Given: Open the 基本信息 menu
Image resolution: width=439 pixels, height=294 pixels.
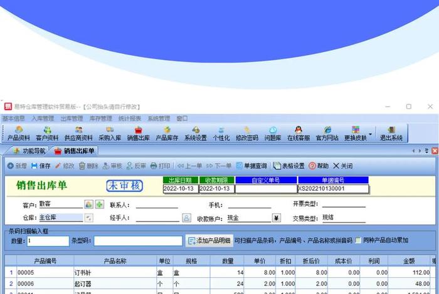Looking at the screenshot, I should click(13, 118).
